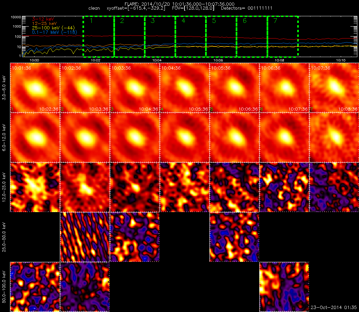359x312 pixels.
Task: Click the green interval 2 label in the light curve
Action: pos(122,21)
